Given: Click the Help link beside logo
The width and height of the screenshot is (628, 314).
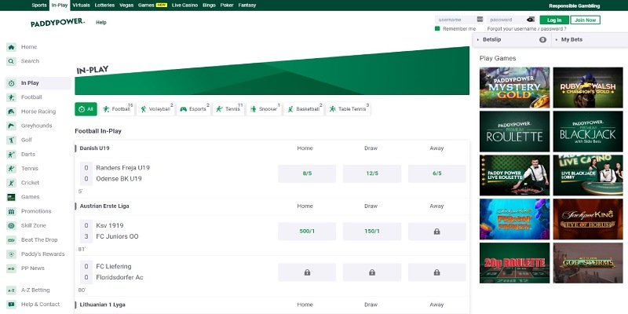Looking at the screenshot, I should tap(101, 23).
